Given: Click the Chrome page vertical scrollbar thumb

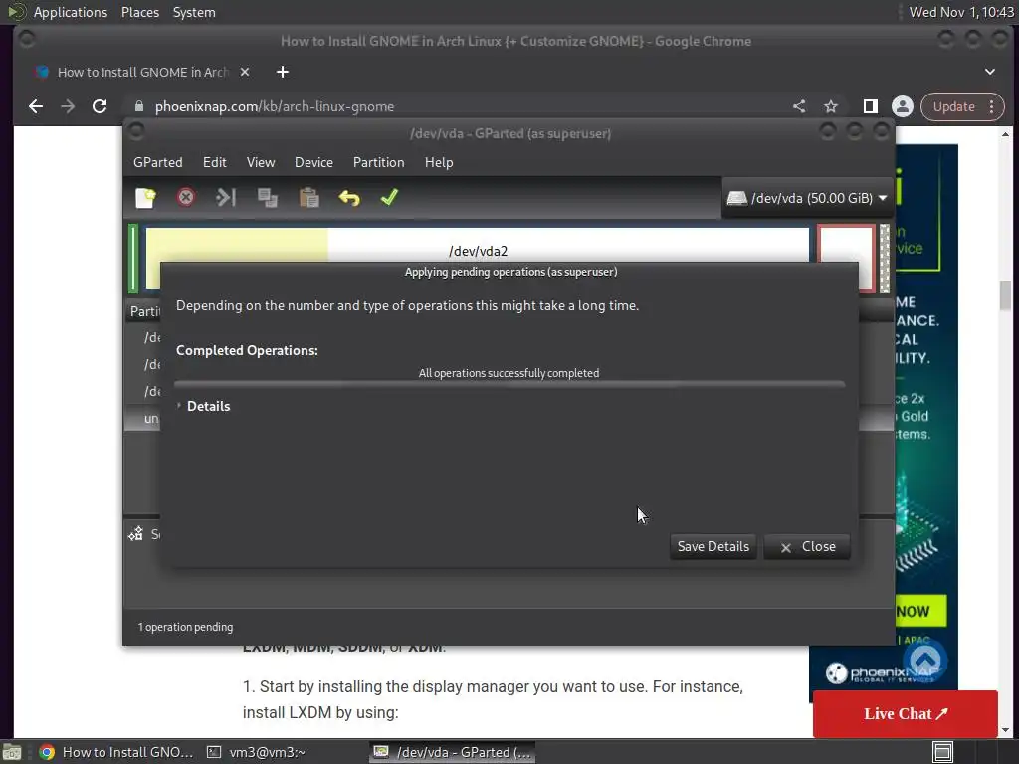Looking at the screenshot, I should 1005,295.
